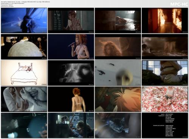Select the person sitting by window thumbnail
This screenshot has height=139, width=189.
click(x=165, y=73)
